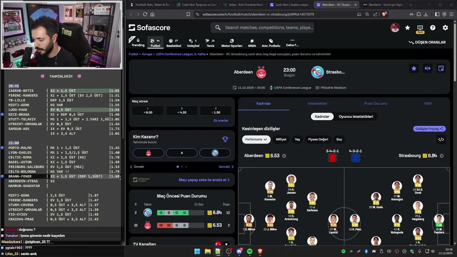Vote draw X in Kim Kazanır
Image resolution: width=457 pixels, height=257 pixels.
click(x=182, y=153)
